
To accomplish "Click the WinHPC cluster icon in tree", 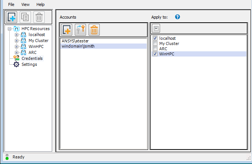I will coord(23,46).
